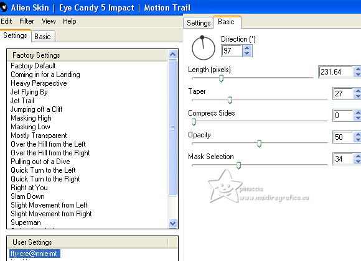This screenshot has height=261, width=361.
Task: Increase Direction value with up arrow
Action: pyautogui.click(x=247, y=48)
